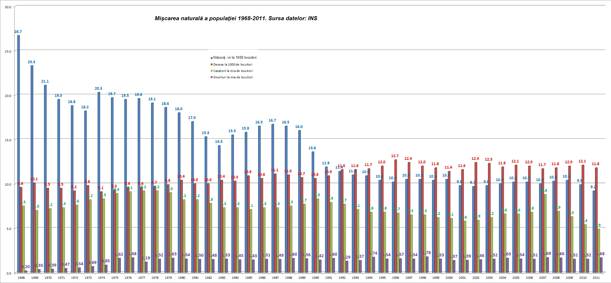Select legend entry 'Divorturi la mia de locuitori'
The image size is (611, 283).
click(233, 77)
